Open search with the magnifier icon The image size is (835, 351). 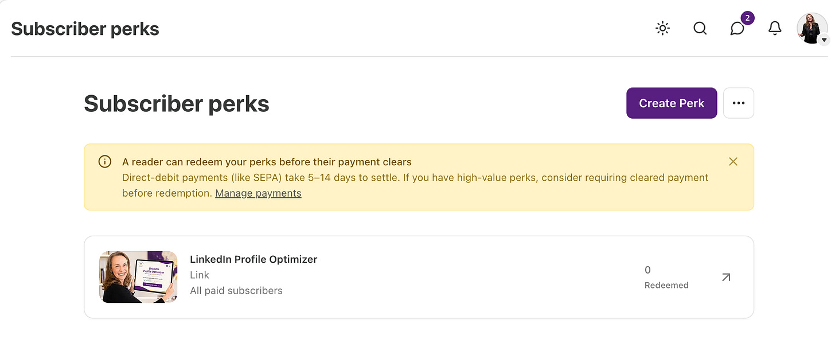(700, 28)
